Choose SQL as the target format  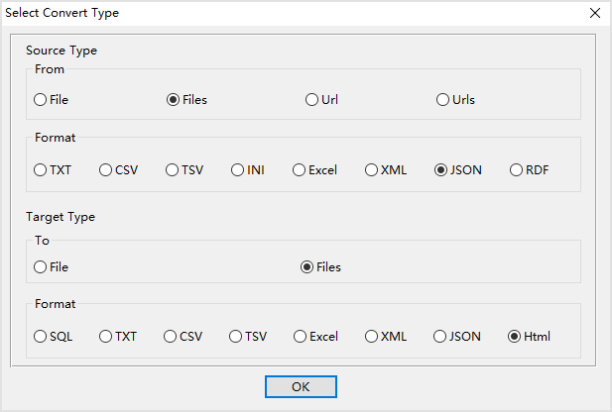coord(41,337)
